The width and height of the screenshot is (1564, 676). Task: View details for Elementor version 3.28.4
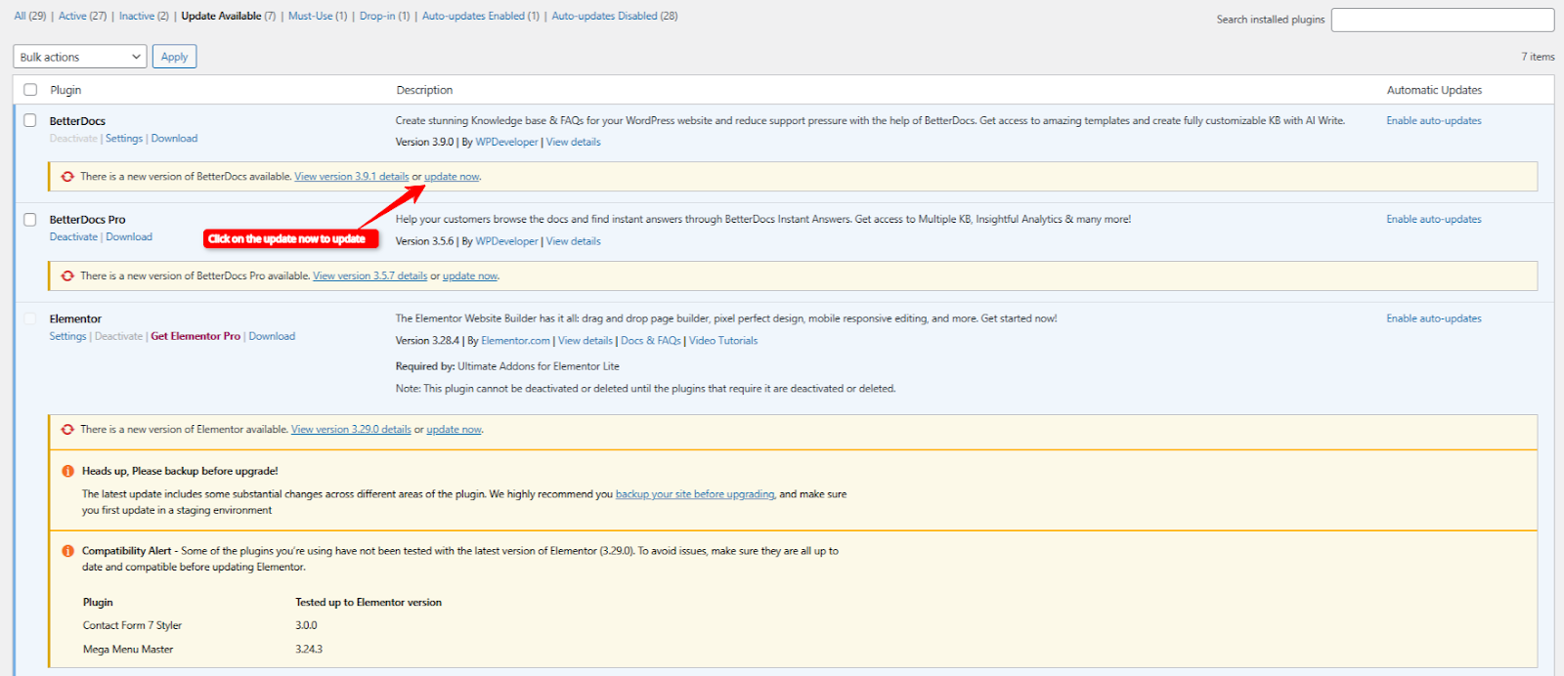coord(586,341)
